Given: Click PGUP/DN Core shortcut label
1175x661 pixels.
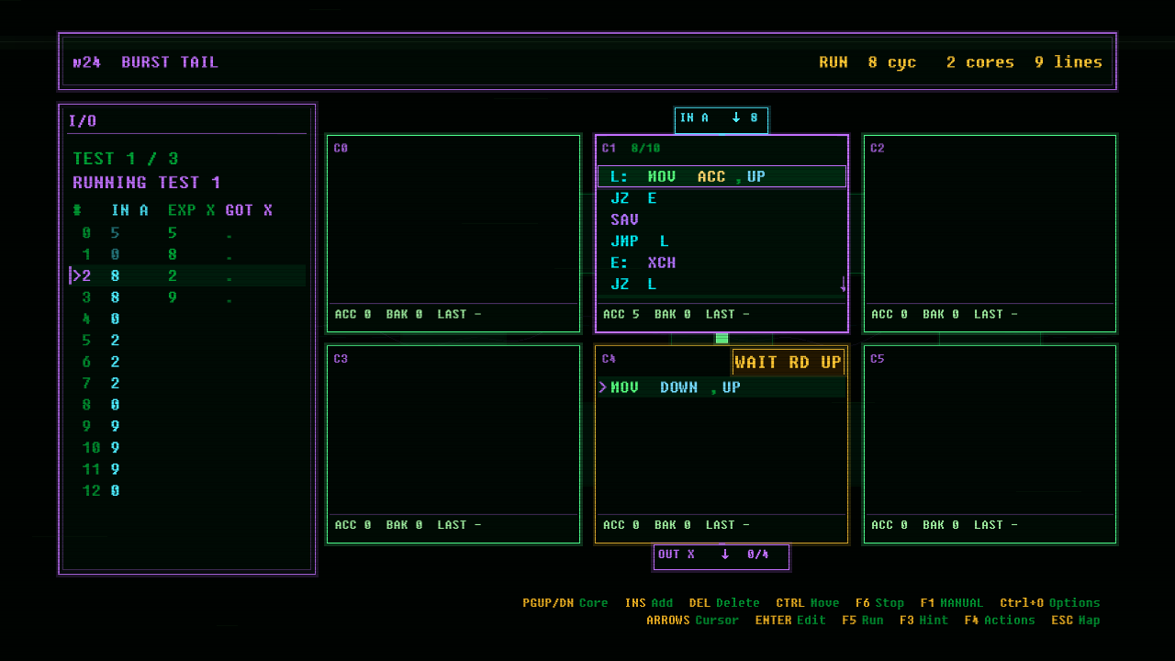Looking at the screenshot, I should [565, 603].
